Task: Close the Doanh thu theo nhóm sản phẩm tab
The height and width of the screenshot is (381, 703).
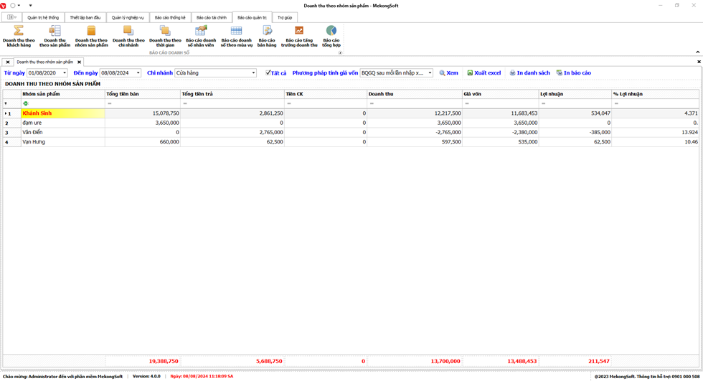Action: point(80,62)
